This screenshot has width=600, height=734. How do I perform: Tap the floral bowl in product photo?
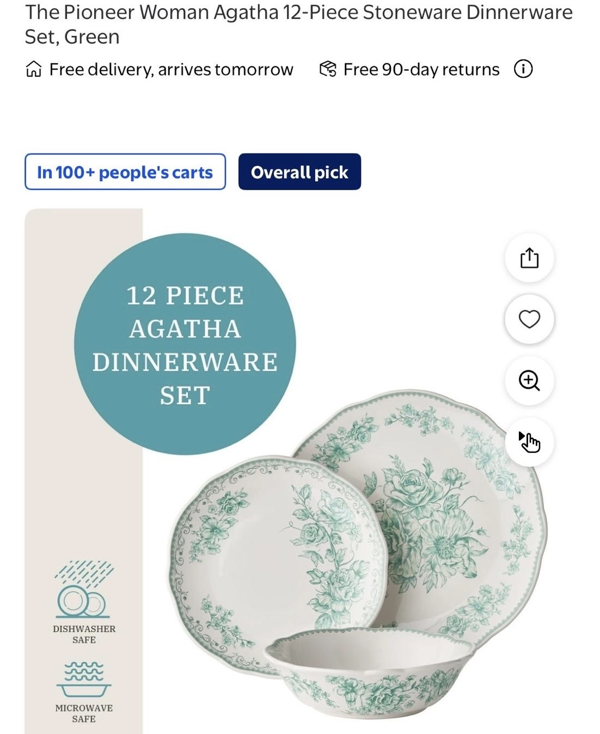click(368, 672)
